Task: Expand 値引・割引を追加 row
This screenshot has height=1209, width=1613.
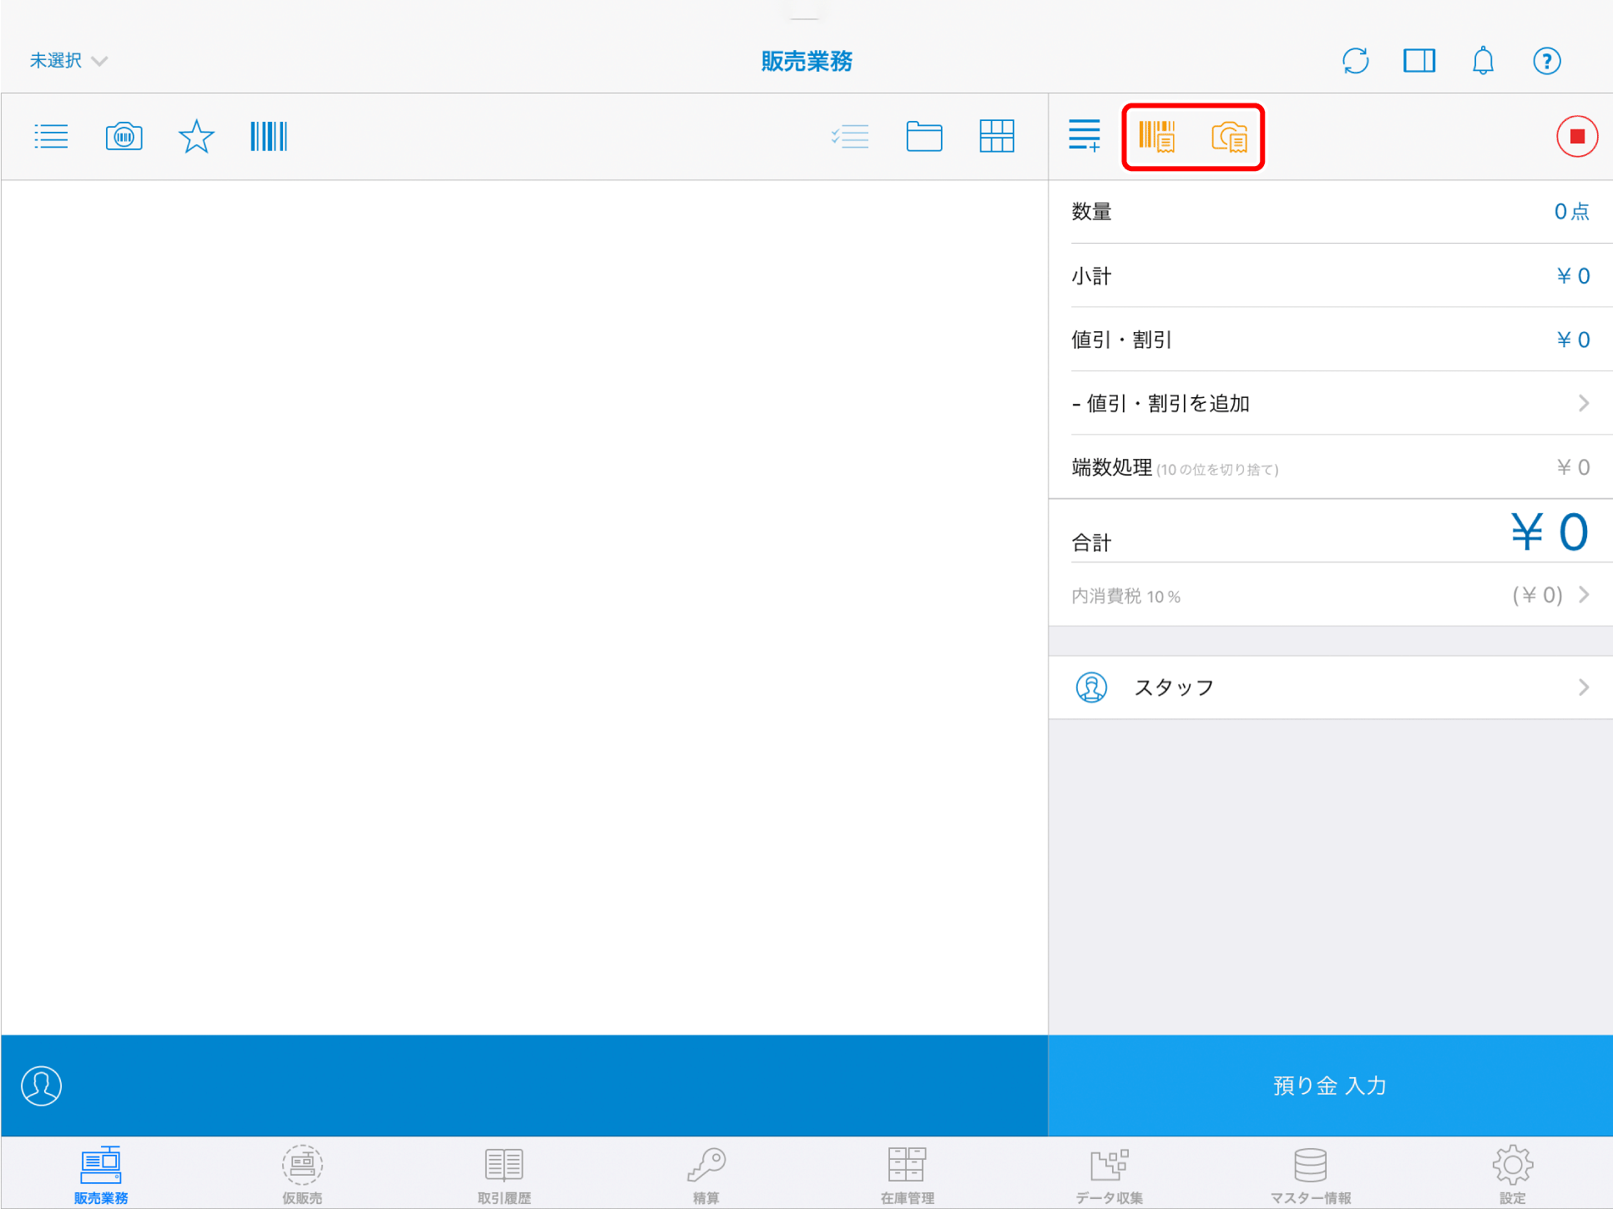Action: pyautogui.click(x=1330, y=404)
